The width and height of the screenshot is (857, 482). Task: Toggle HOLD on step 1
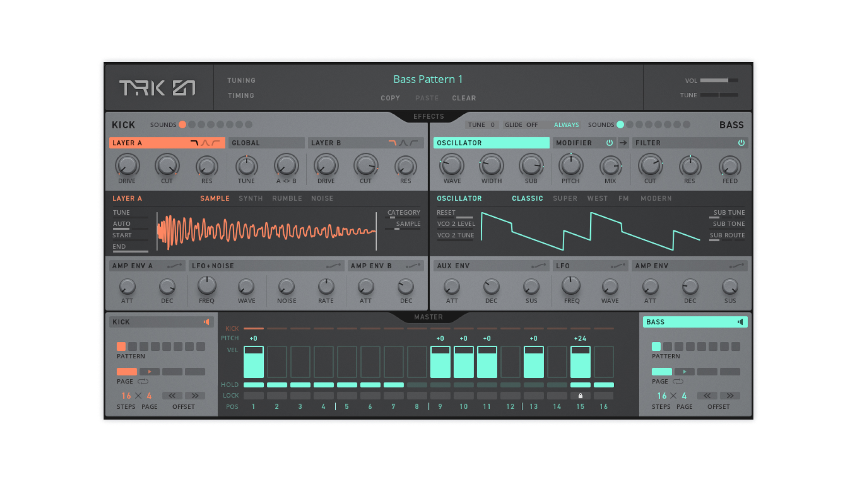[254, 385]
